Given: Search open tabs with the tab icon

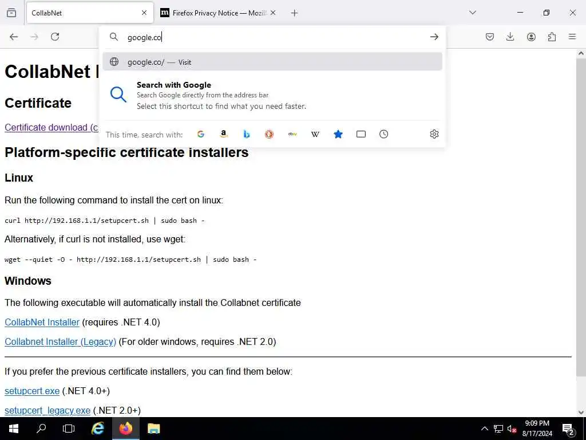Looking at the screenshot, I should click(x=361, y=134).
